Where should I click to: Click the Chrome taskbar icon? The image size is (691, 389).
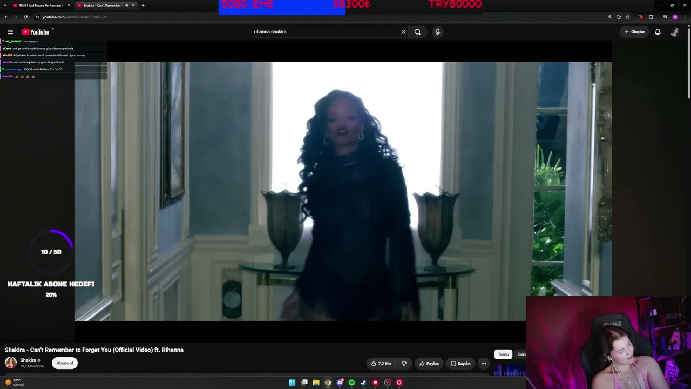[x=328, y=383]
